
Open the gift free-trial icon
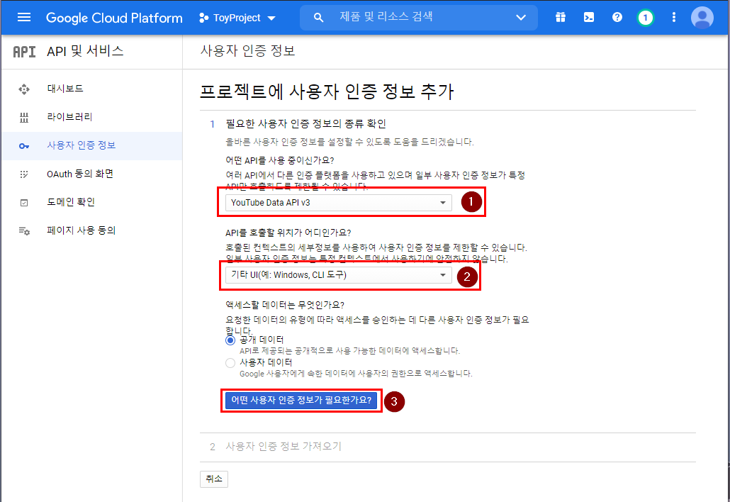(561, 18)
